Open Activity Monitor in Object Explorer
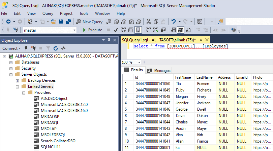This screenshot has height=151, width=273. coord(63,48)
